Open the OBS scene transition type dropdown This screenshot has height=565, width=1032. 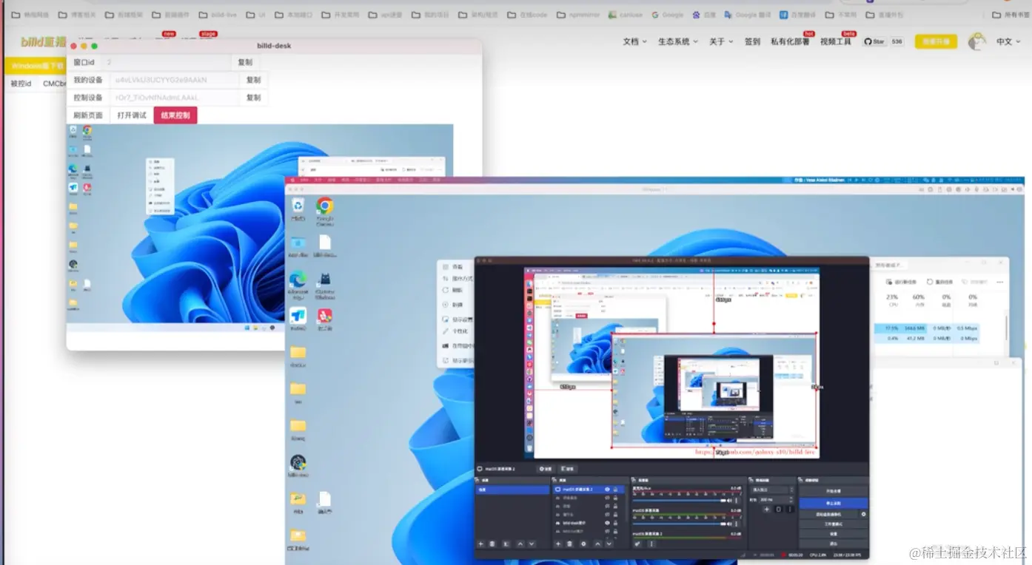coord(771,490)
